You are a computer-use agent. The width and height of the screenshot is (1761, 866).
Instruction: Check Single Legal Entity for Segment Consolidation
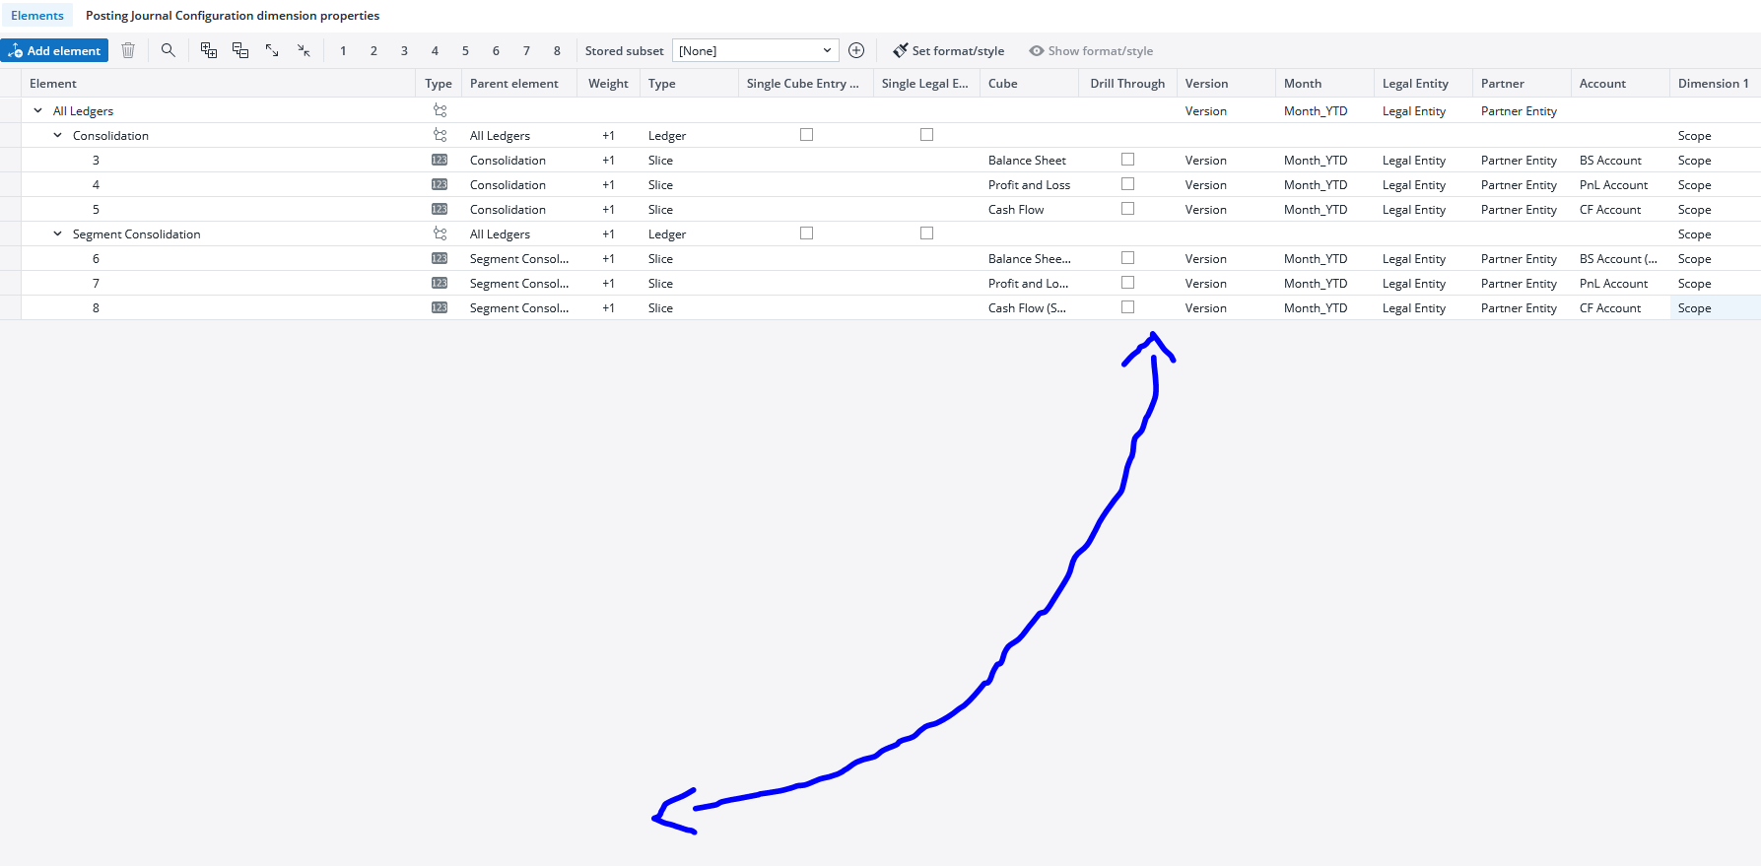pos(926,233)
